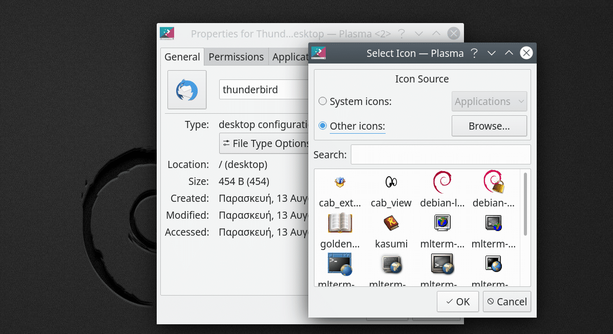Click the Thunderbird icon button in Properties
Viewport: 613px width, 334px height.
(187, 90)
